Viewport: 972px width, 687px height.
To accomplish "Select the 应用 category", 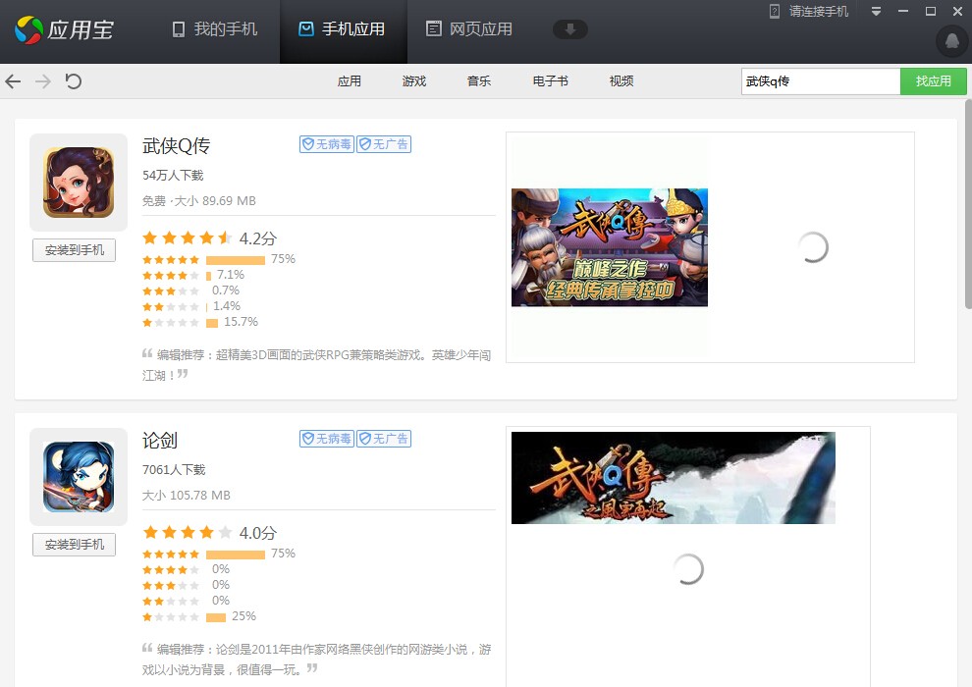I will click(349, 81).
